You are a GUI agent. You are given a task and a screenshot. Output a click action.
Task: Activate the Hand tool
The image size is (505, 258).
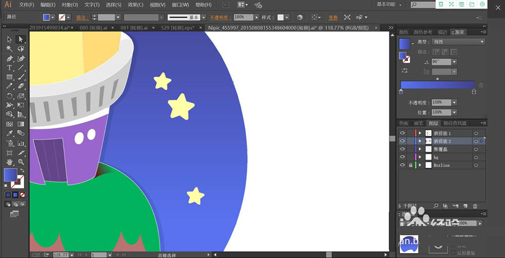(x=10, y=162)
